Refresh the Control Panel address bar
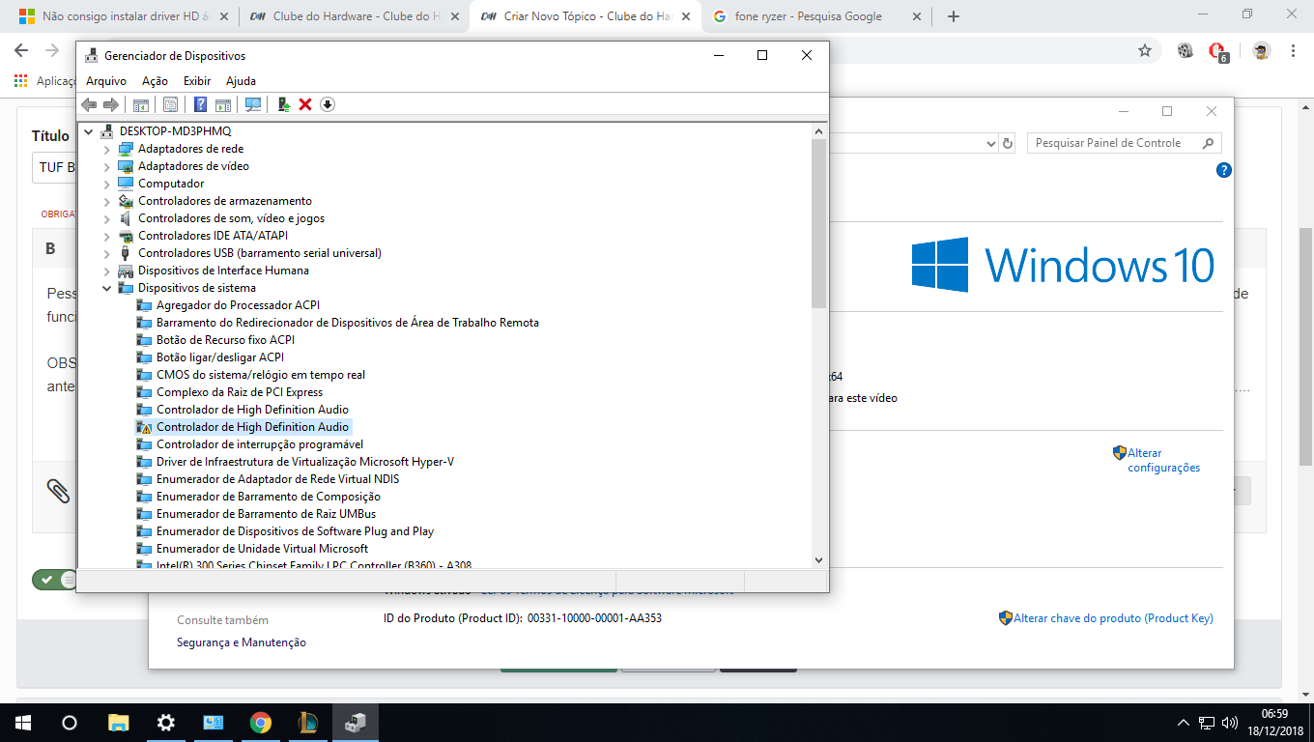 pyautogui.click(x=1008, y=143)
